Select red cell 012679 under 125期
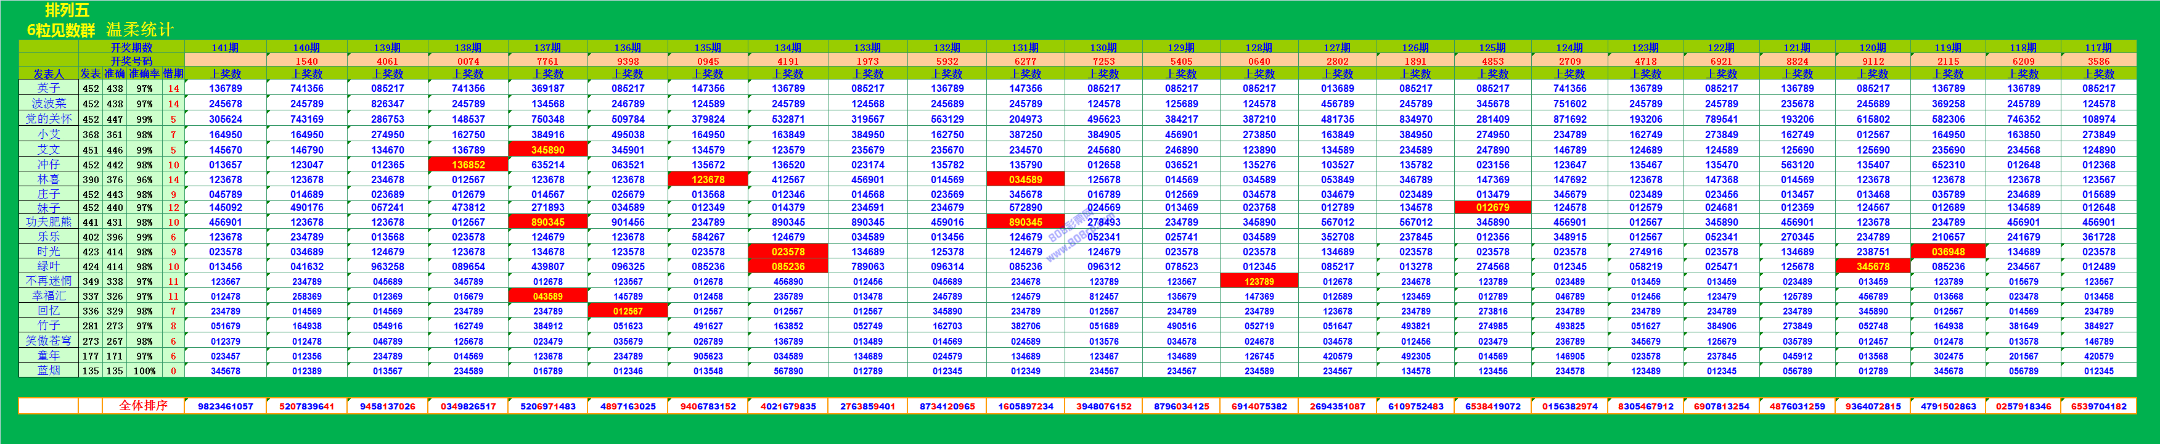Viewport: 2160px width, 444px height. [x=1492, y=207]
